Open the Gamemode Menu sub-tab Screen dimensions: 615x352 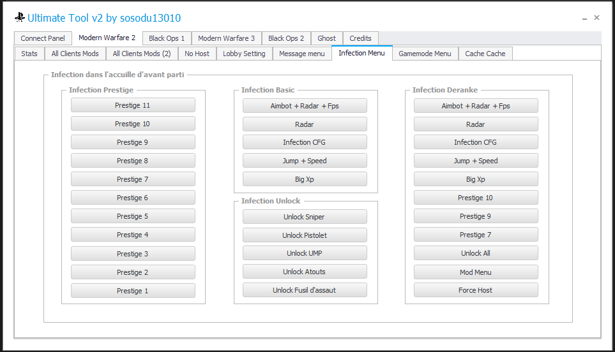[x=425, y=54]
